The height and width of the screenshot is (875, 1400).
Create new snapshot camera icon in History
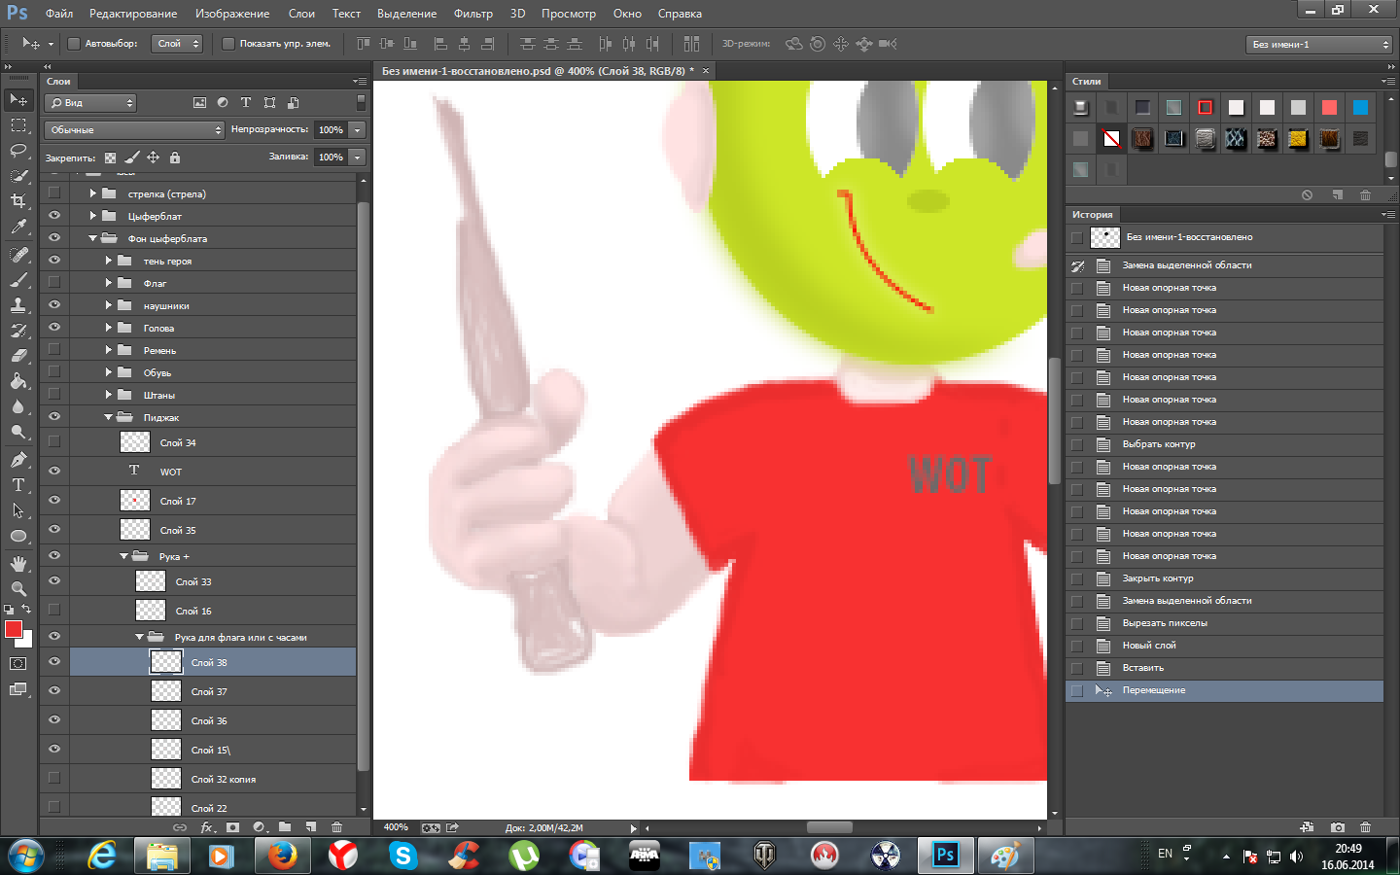(x=1338, y=827)
